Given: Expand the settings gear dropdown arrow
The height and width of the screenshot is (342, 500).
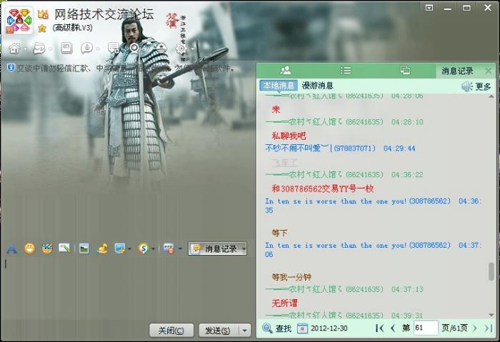Looking at the screenshot, I should (x=192, y=49).
